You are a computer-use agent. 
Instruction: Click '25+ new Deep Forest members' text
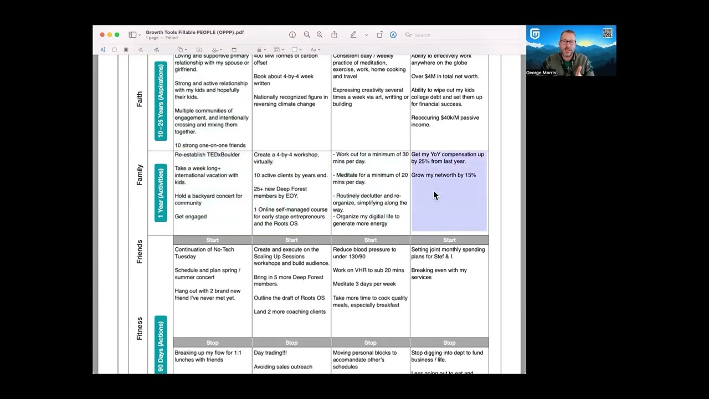pos(280,192)
